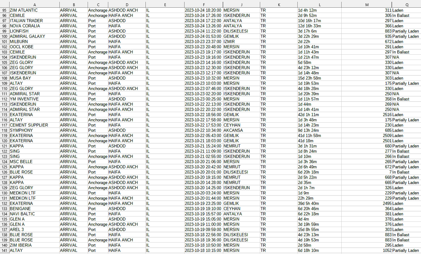
Task: Click YM INVENTIVE cell
Action: (34, 99)
